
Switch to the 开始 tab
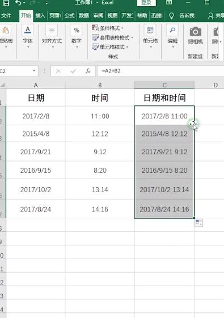[x=26, y=15]
